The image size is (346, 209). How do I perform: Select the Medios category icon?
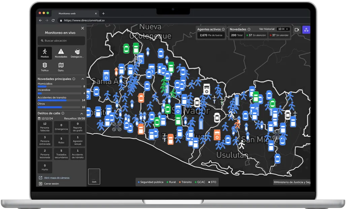pyautogui.click(x=45, y=53)
